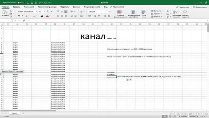Toggle align text left
Viewport: 209px width, 118px height.
click(58, 16)
